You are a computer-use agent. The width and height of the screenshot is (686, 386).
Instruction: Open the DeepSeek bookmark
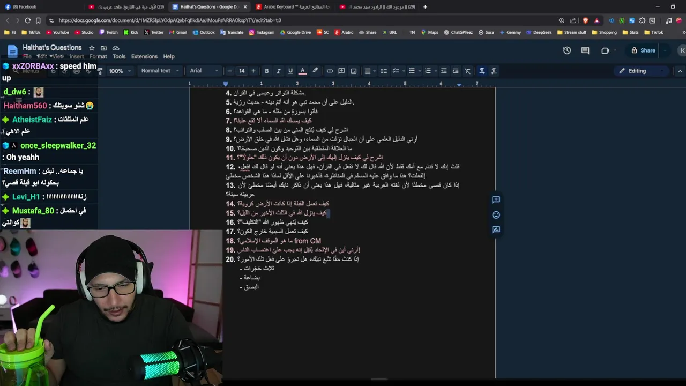(539, 32)
